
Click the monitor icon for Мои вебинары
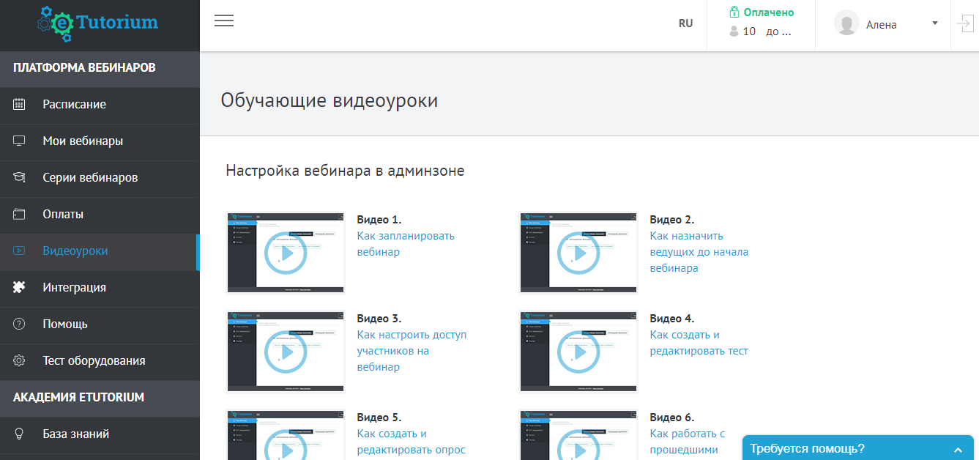[x=18, y=141]
